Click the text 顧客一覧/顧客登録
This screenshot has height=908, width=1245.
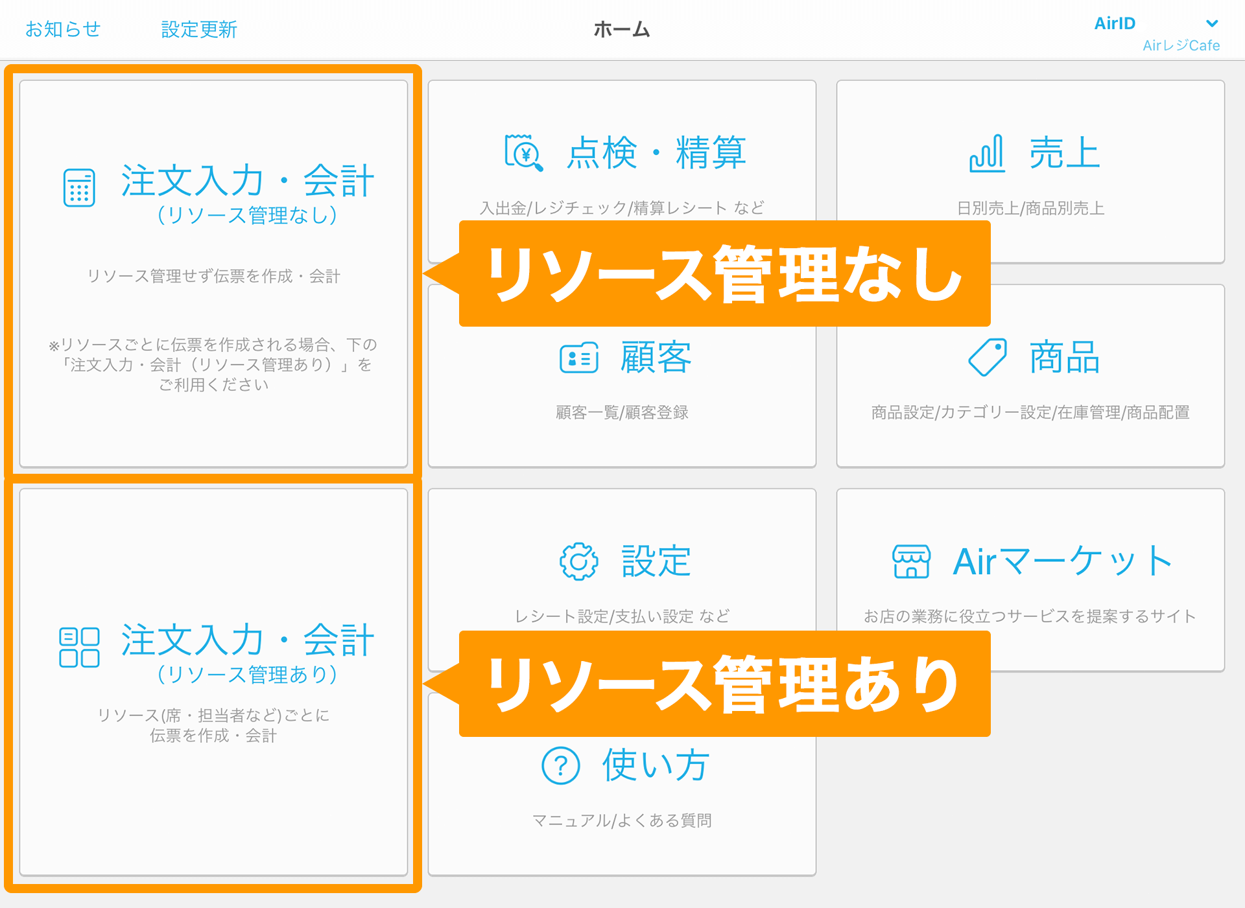click(622, 412)
